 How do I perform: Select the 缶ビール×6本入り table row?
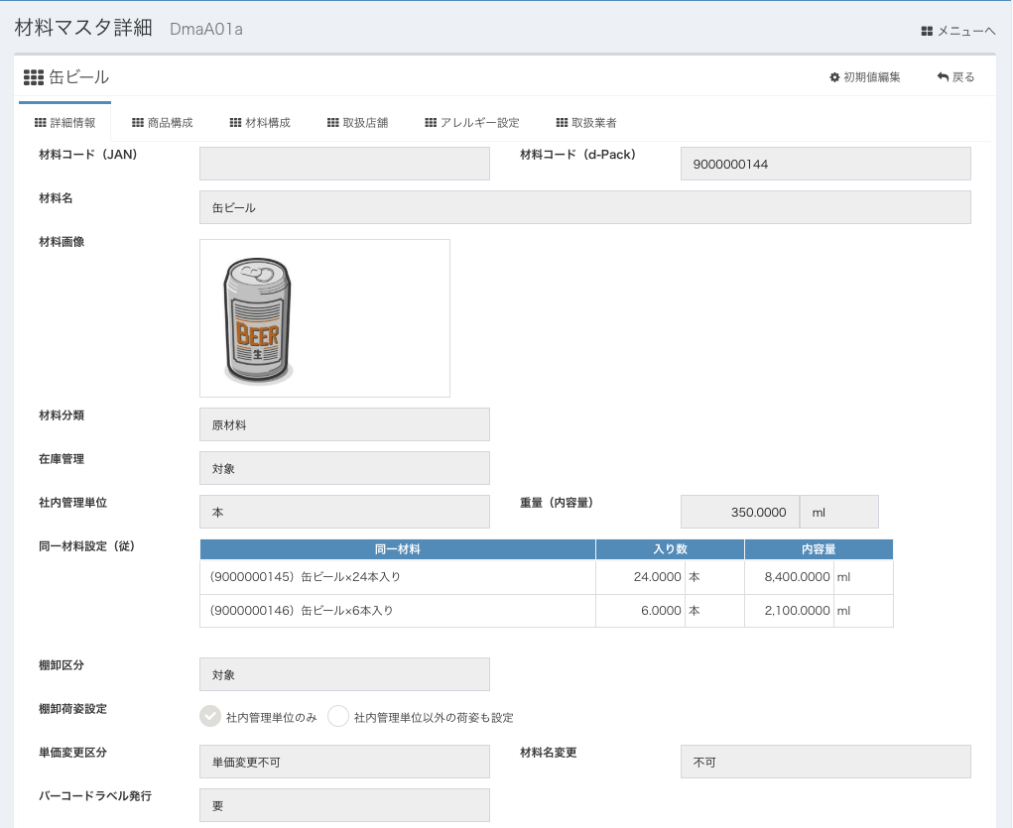[x=397, y=611]
